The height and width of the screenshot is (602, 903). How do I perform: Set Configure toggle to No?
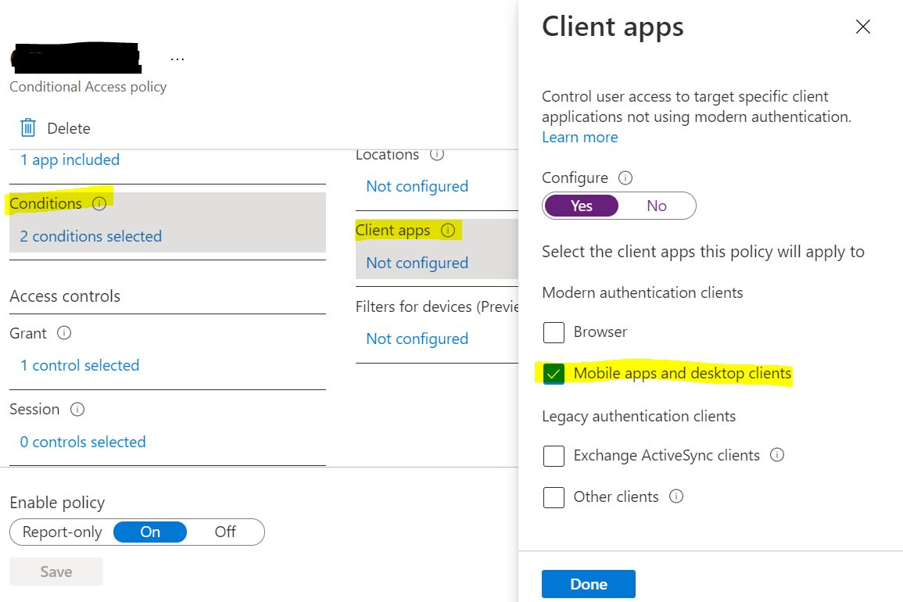click(657, 206)
